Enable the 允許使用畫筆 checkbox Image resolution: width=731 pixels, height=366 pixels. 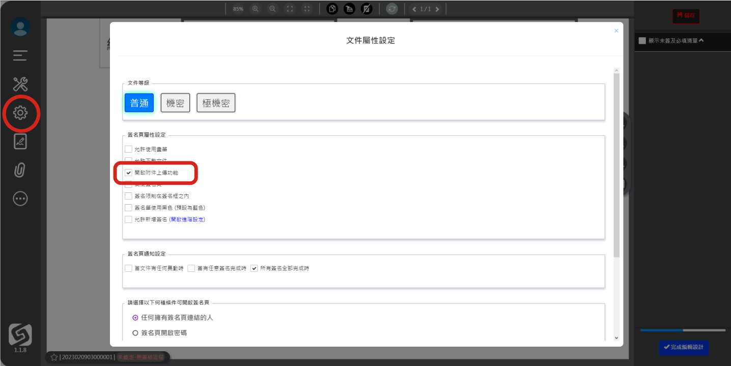(129, 149)
